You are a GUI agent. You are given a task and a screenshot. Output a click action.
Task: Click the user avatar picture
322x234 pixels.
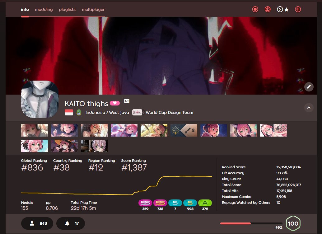[40, 99]
